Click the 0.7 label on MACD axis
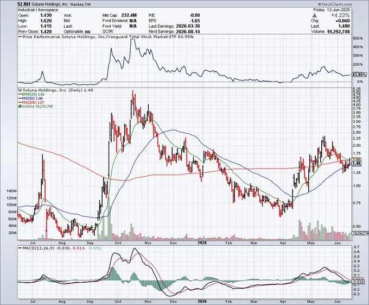Image resolution: width=369 pixels, height=305 pixels. (357, 247)
